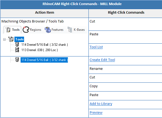
Task: Click the K-Bases tab icon
Action: (70, 29)
